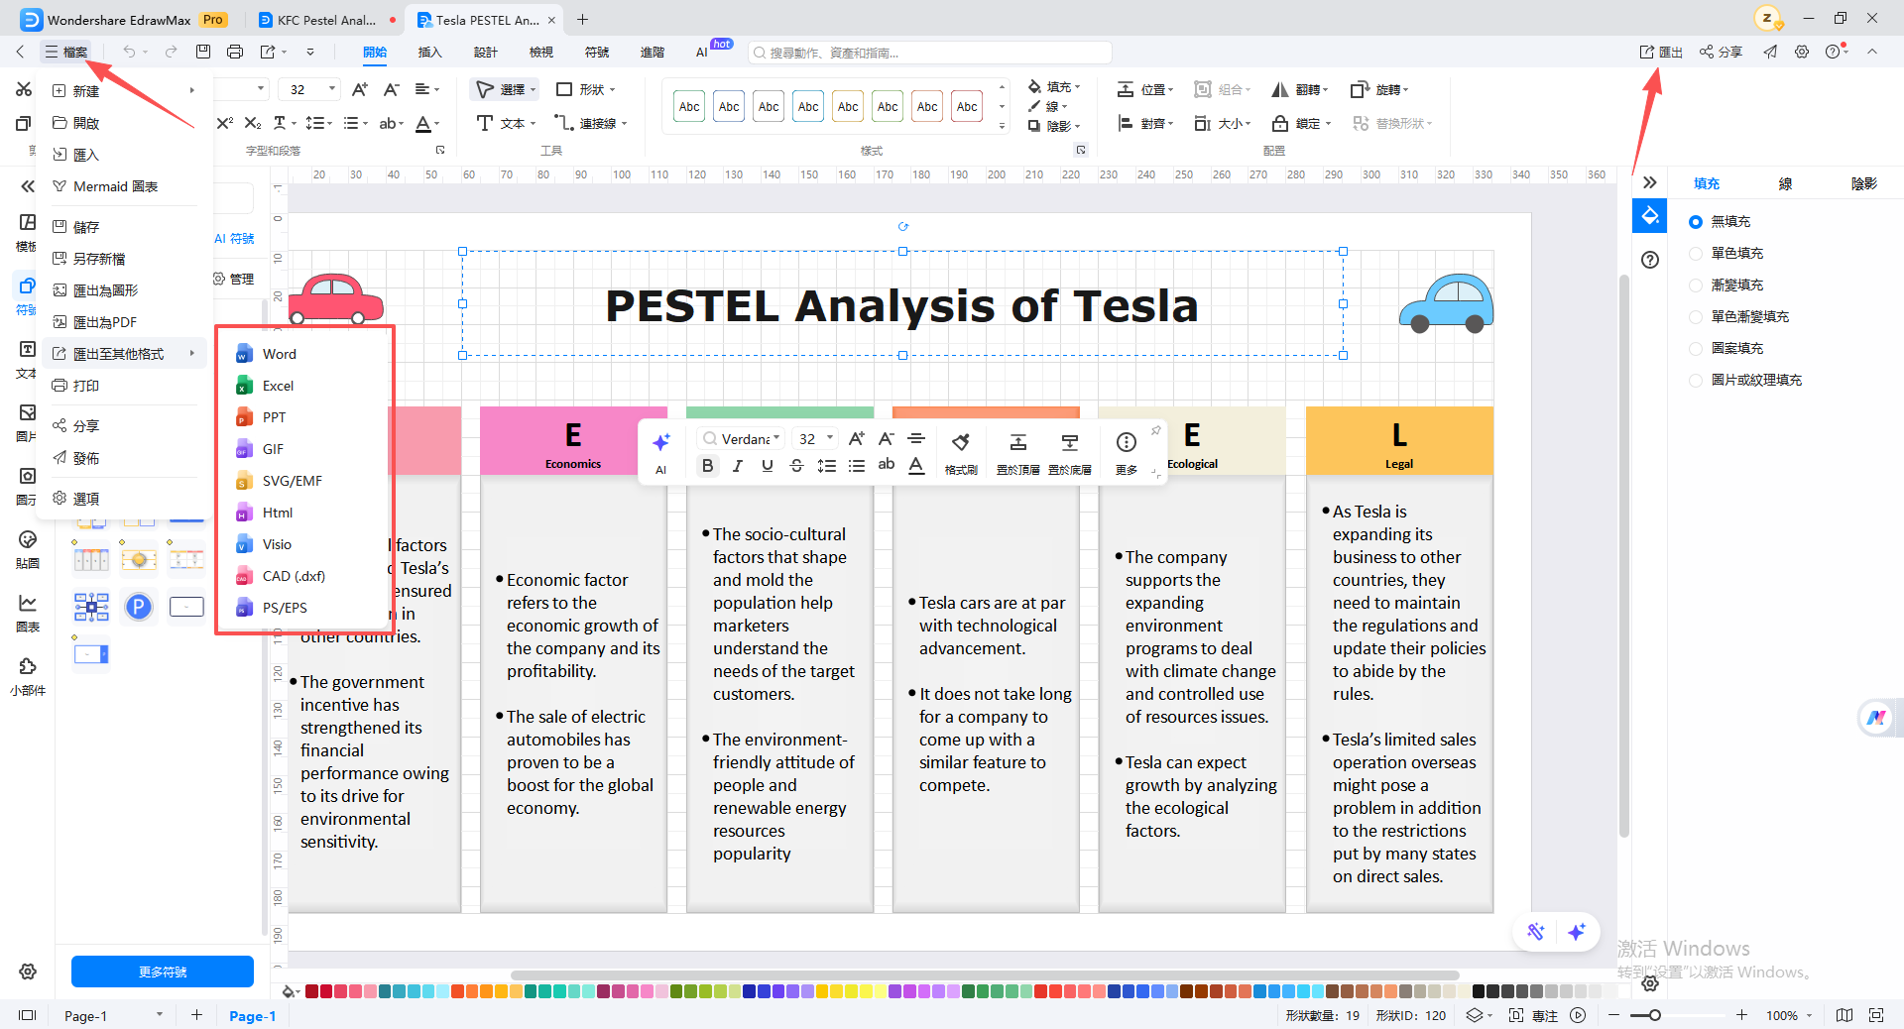
Task: Click the 翻轉 flip icon
Action: click(x=1280, y=89)
